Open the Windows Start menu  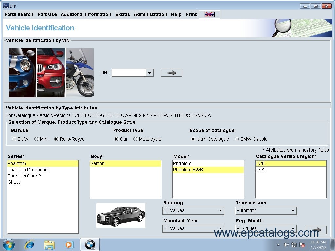pos(9,244)
